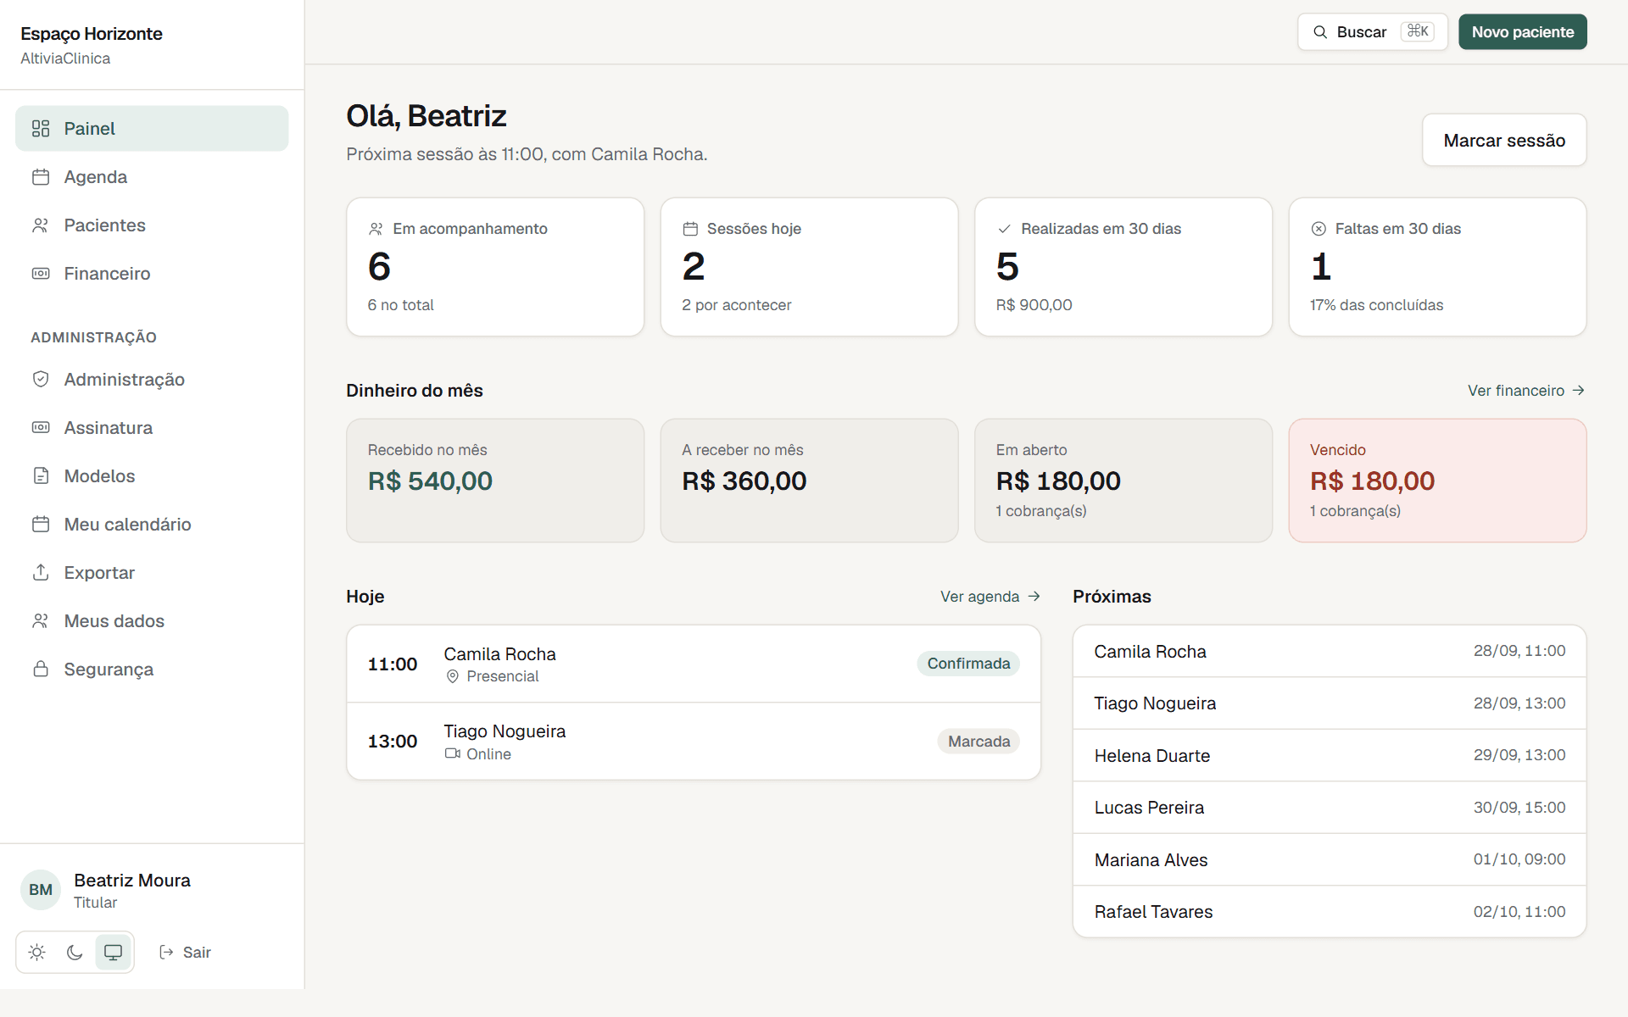This screenshot has height=1017, width=1628.
Task: Click the Em acompanhamento card
Action: pos(495,267)
